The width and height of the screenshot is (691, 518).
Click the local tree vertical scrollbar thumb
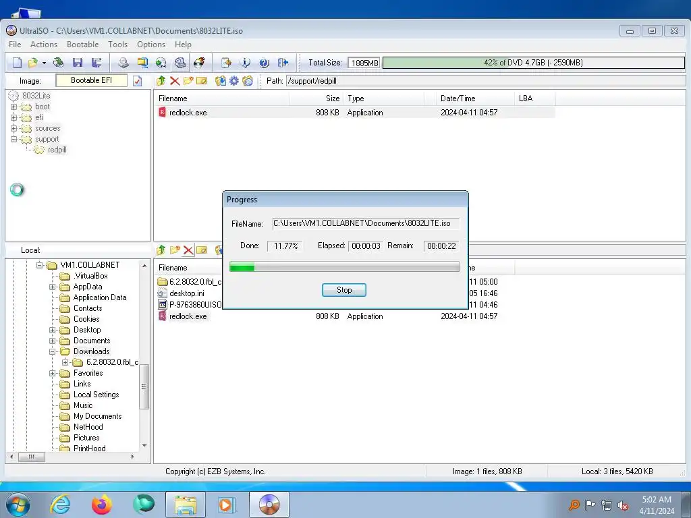coord(144,386)
